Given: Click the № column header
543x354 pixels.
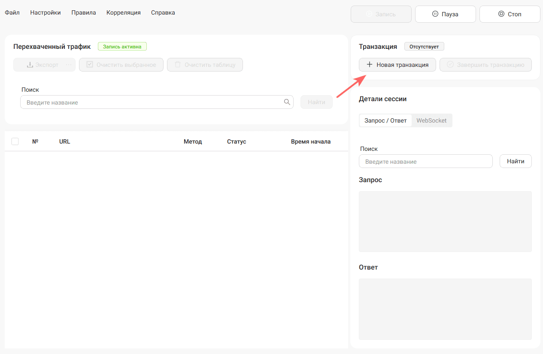Looking at the screenshot, I should click(35, 141).
